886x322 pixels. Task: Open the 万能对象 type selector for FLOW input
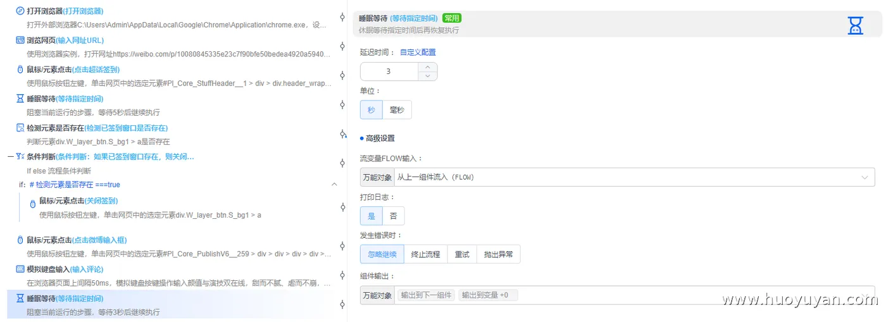click(x=377, y=177)
